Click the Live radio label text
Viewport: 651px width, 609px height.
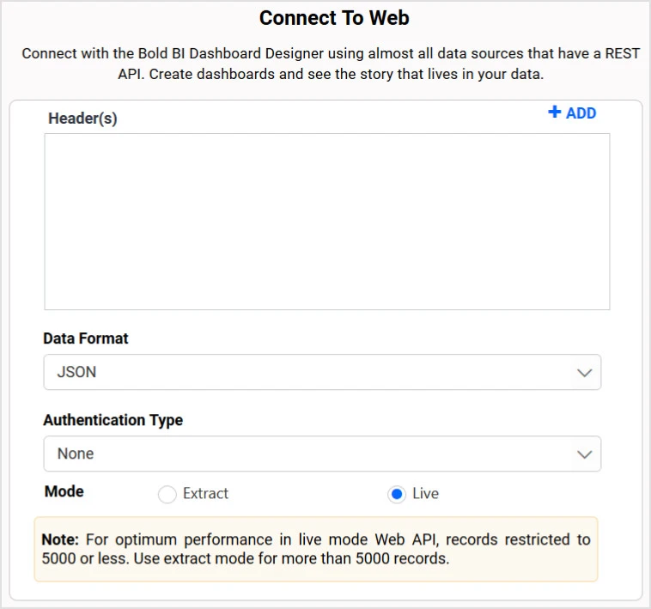pyautogui.click(x=425, y=494)
